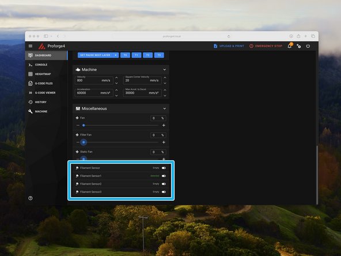Click the Filter Fan slider handle
The image size is (341, 256).
[84, 142]
